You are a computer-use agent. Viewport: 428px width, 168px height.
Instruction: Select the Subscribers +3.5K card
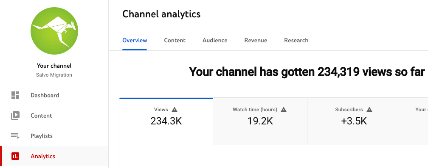pos(354,121)
